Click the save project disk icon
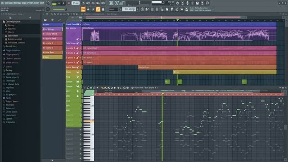Screen dimensions: 288x162 click(x=197, y=3)
